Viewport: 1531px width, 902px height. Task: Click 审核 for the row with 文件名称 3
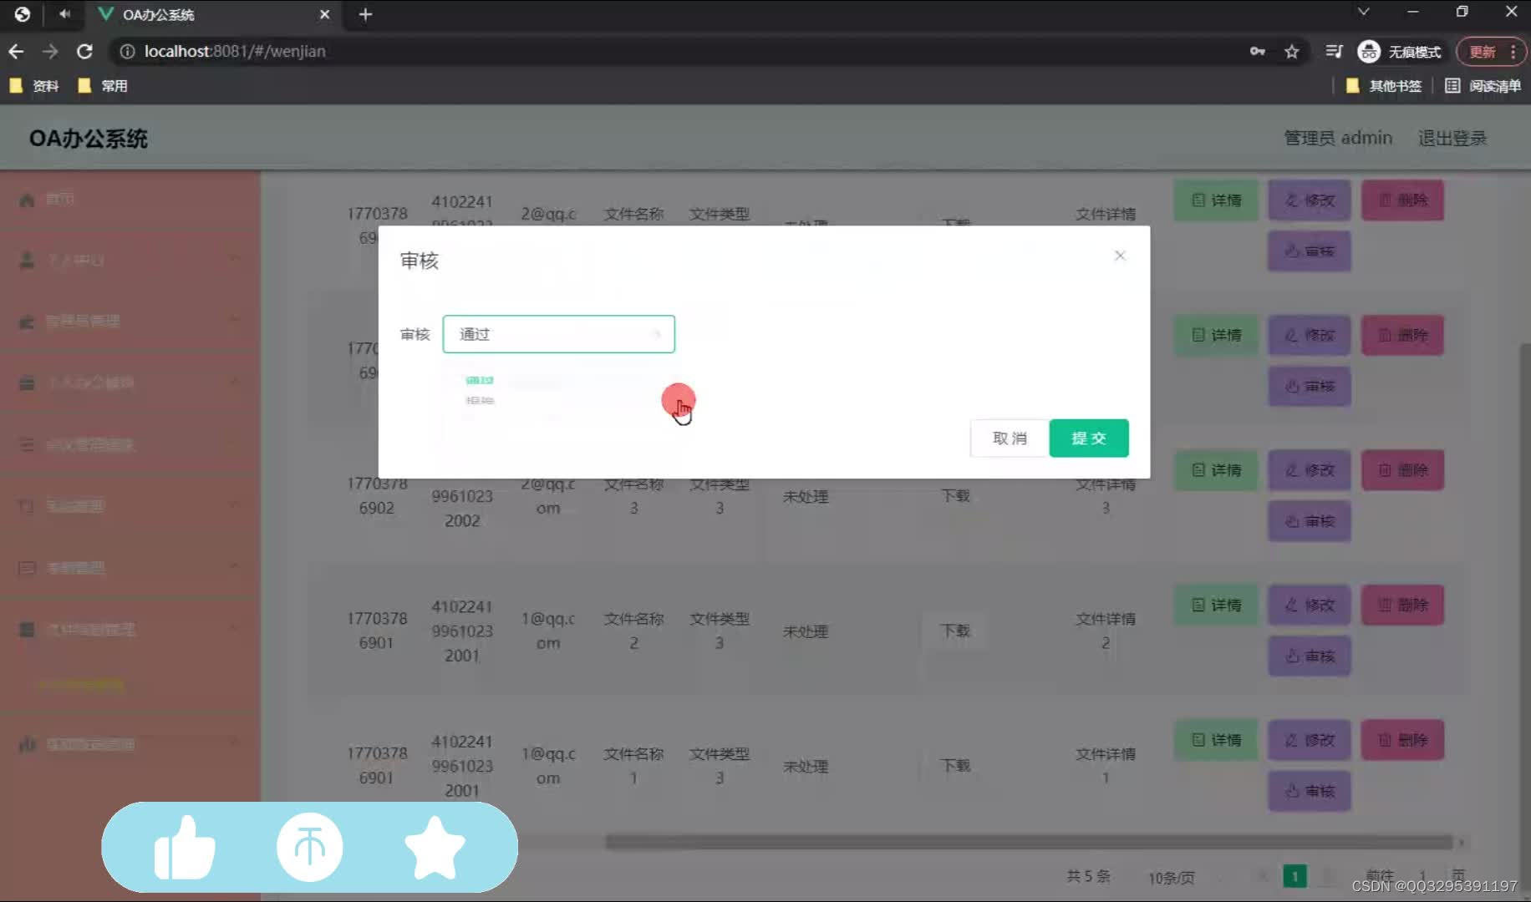pos(1310,521)
